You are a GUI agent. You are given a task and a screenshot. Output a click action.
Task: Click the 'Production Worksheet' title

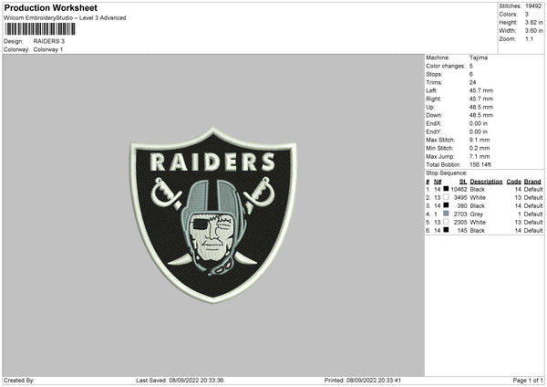pyautogui.click(x=50, y=8)
